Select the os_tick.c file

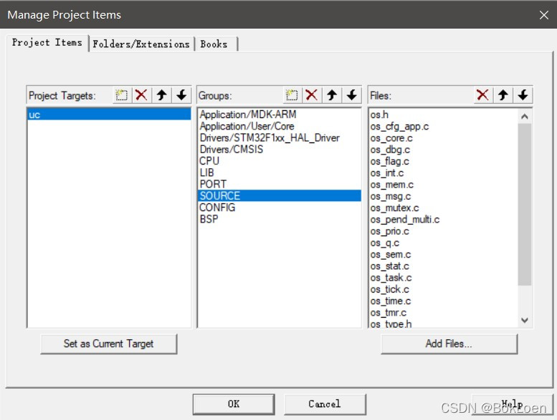443,290
